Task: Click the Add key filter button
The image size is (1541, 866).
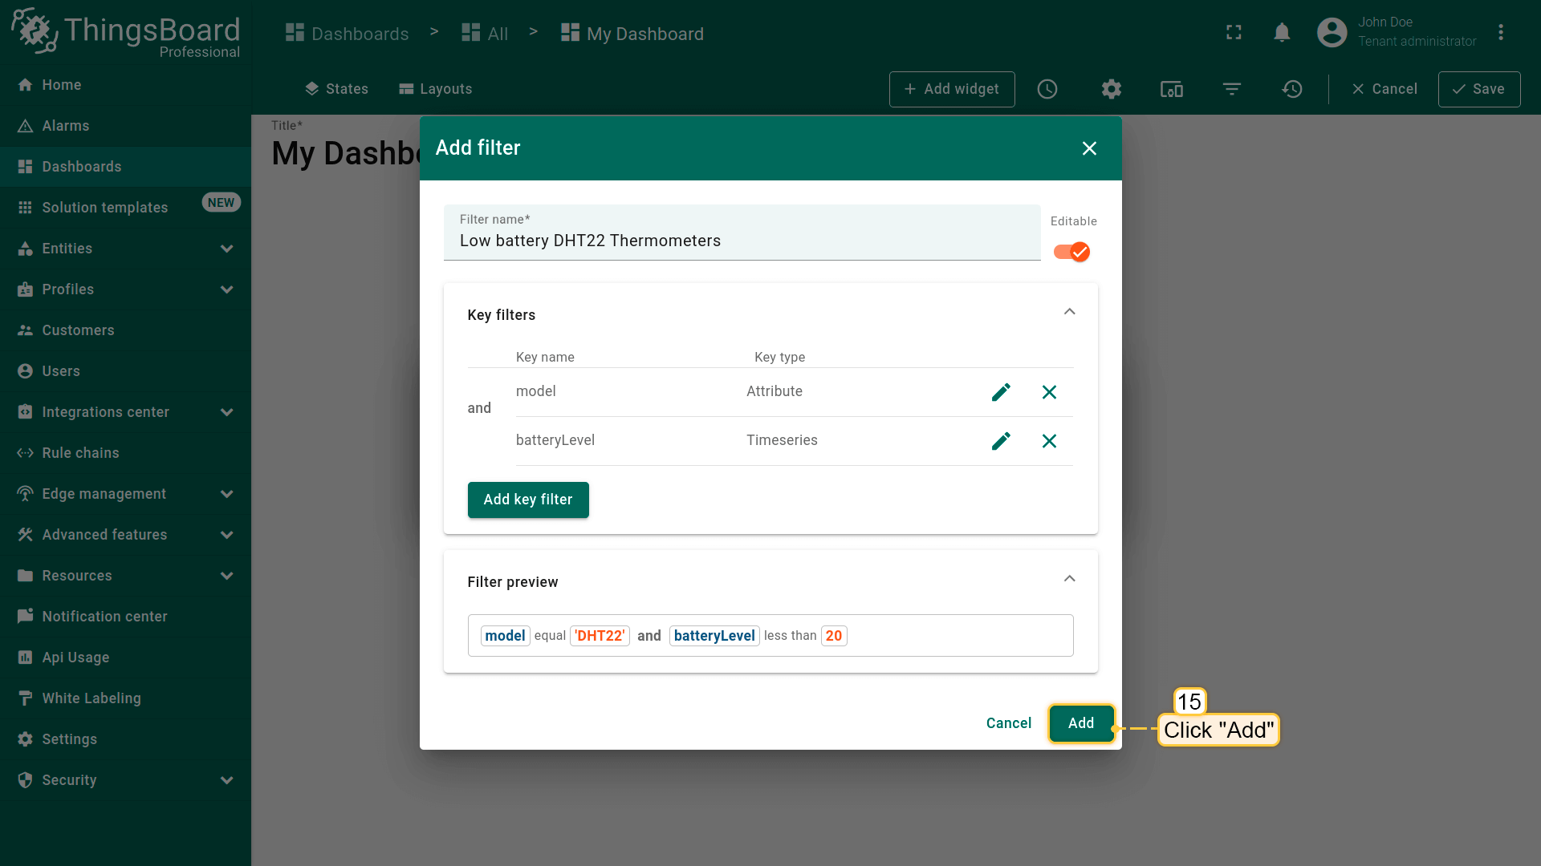Action: click(528, 500)
